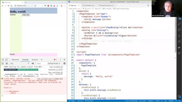Open Run and Debug in activity bar
This screenshot has width=182, height=102.
tap(179, 24)
